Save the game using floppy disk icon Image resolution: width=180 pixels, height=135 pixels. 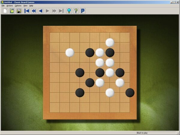click(x=19, y=11)
